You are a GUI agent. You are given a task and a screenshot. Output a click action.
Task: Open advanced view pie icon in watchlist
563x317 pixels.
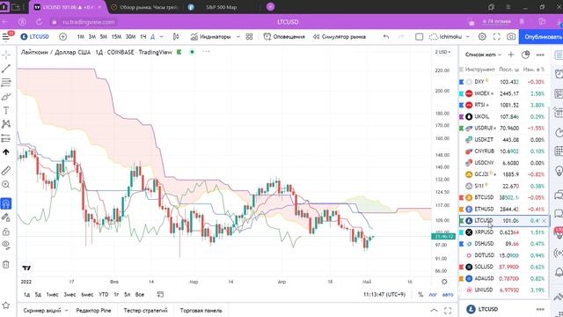(526, 55)
